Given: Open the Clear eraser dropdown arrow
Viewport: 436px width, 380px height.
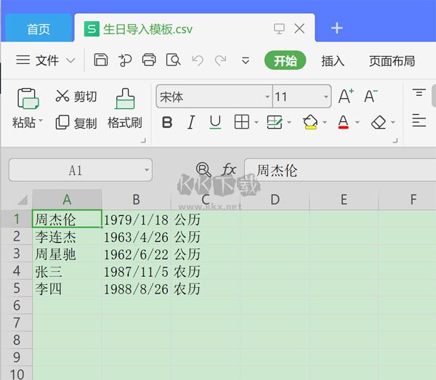Looking at the screenshot, I should click(393, 122).
